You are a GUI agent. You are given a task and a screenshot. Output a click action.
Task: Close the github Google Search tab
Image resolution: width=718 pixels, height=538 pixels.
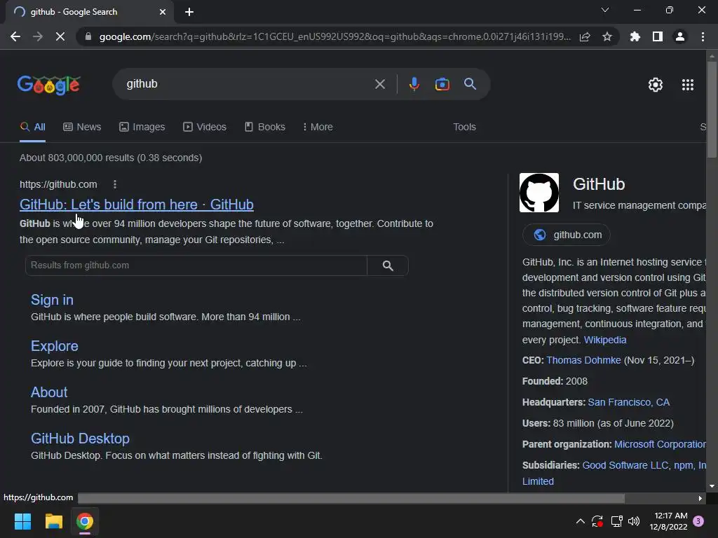163,12
